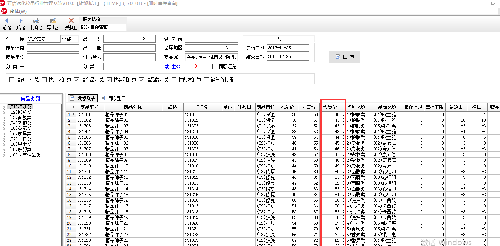Click the 横版显示 tab's barcode-style icon
The height and width of the screenshot is (246, 500).
tap(102, 98)
